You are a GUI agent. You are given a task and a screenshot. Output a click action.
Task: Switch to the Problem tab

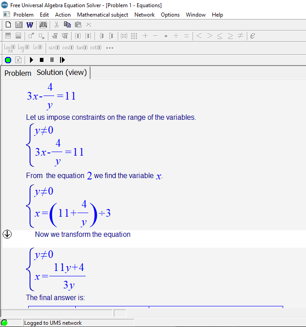coord(18,73)
